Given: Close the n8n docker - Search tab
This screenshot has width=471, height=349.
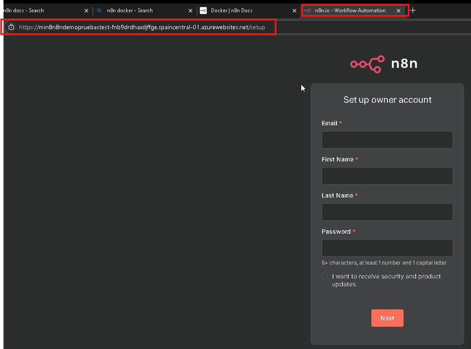Looking at the screenshot, I should (191, 11).
